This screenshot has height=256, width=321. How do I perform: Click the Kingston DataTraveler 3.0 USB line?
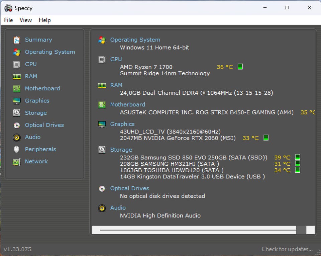192,177
